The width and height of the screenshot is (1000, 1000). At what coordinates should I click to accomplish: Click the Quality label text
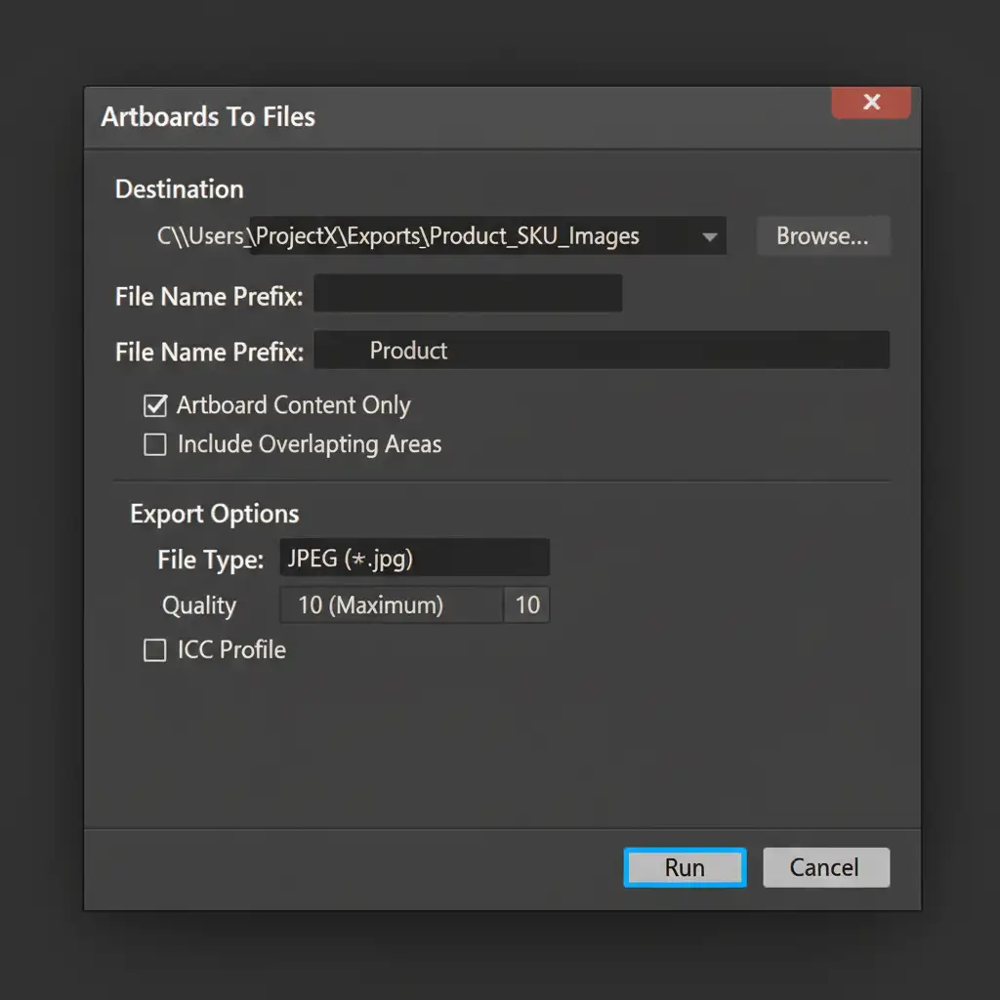click(x=199, y=605)
